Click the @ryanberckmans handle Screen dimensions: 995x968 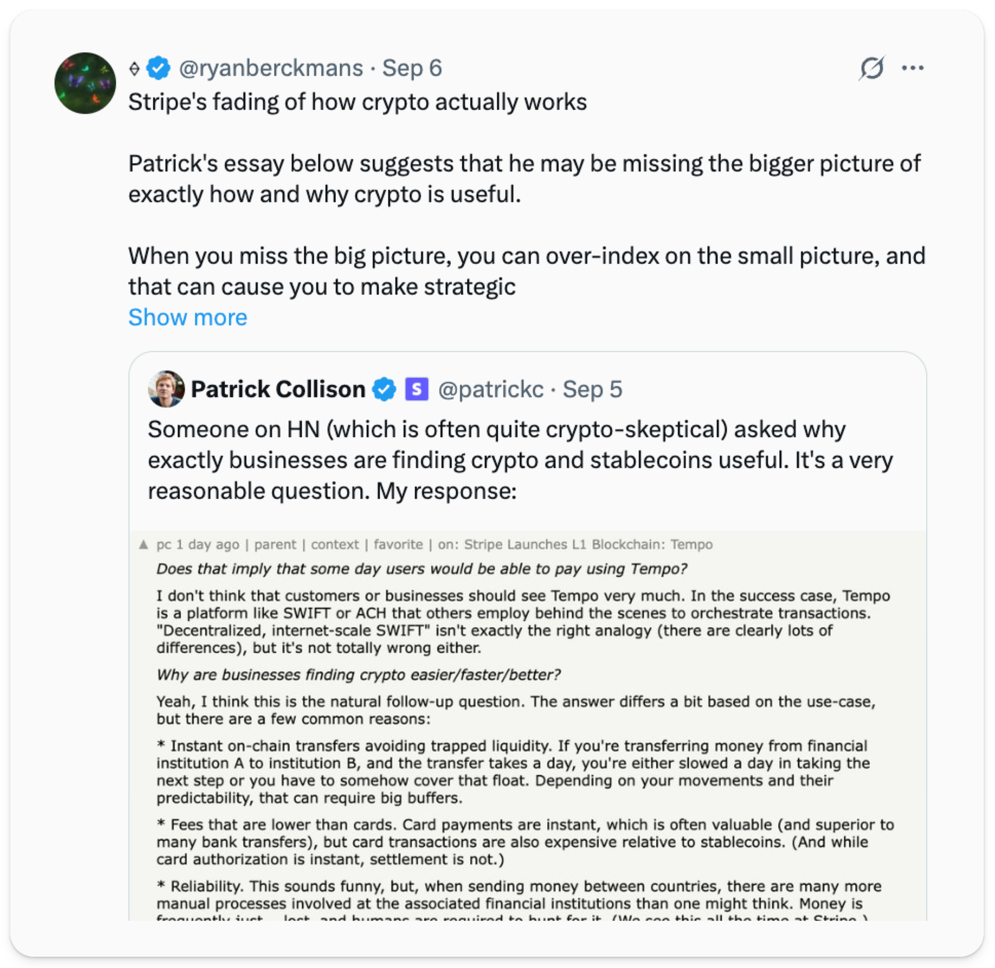271,68
